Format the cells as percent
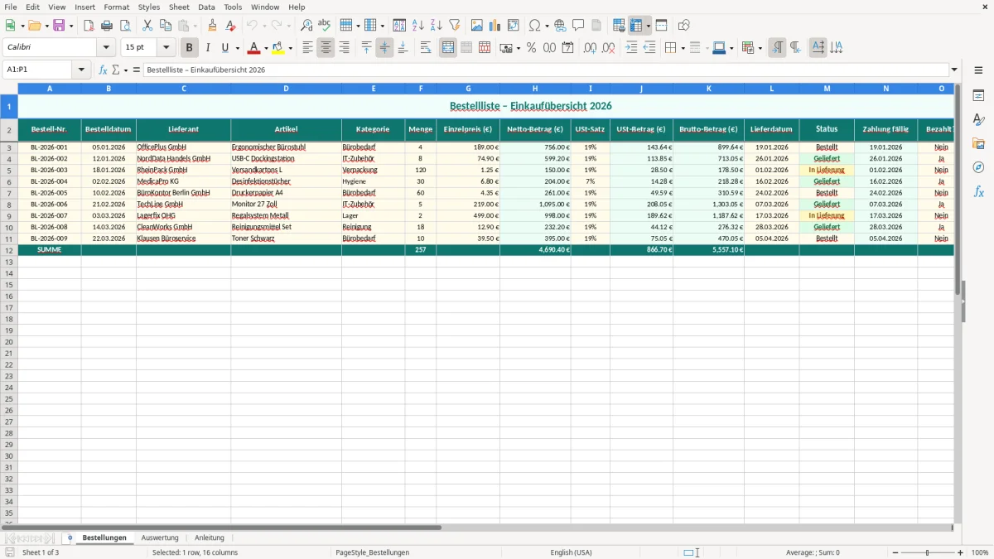 coord(531,48)
